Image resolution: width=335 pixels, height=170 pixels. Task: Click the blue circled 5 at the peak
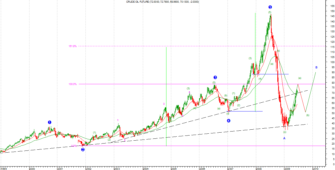[x=270, y=7]
